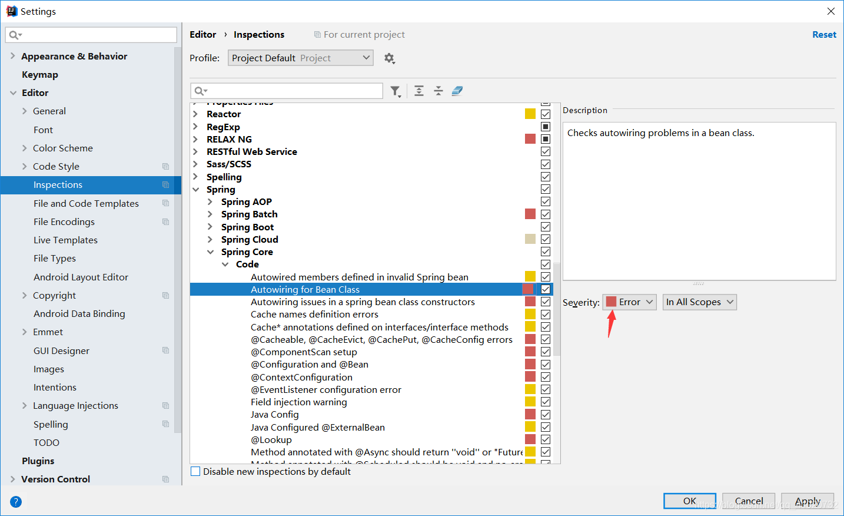Click the OK button
The width and height of the screenshot is (844, 516).
point(690,501)
